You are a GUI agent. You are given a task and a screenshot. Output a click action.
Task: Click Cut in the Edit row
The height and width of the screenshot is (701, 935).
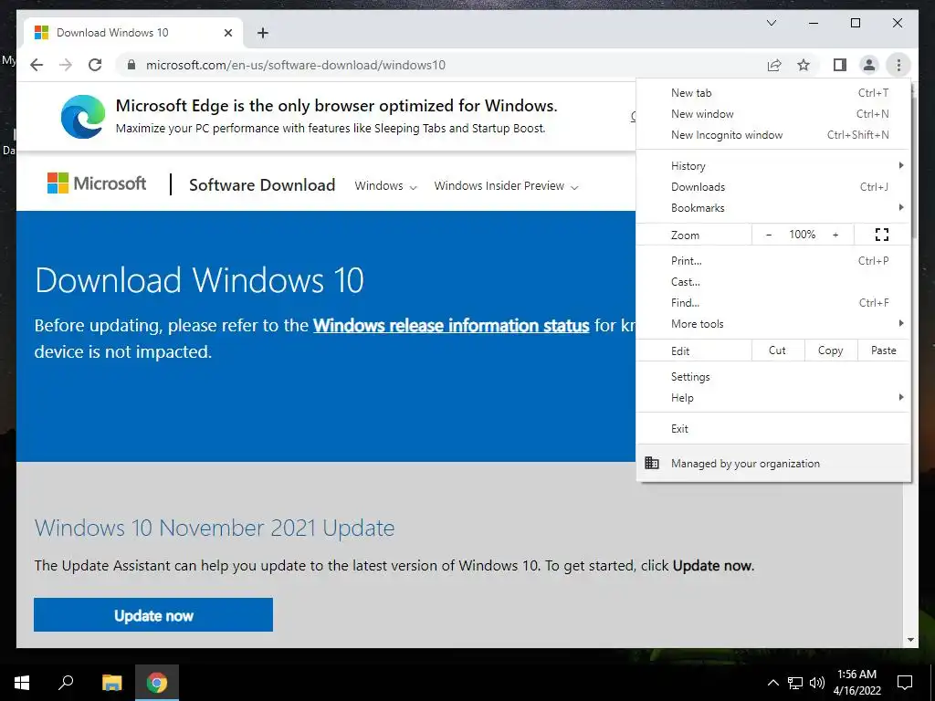pos(777,350)
